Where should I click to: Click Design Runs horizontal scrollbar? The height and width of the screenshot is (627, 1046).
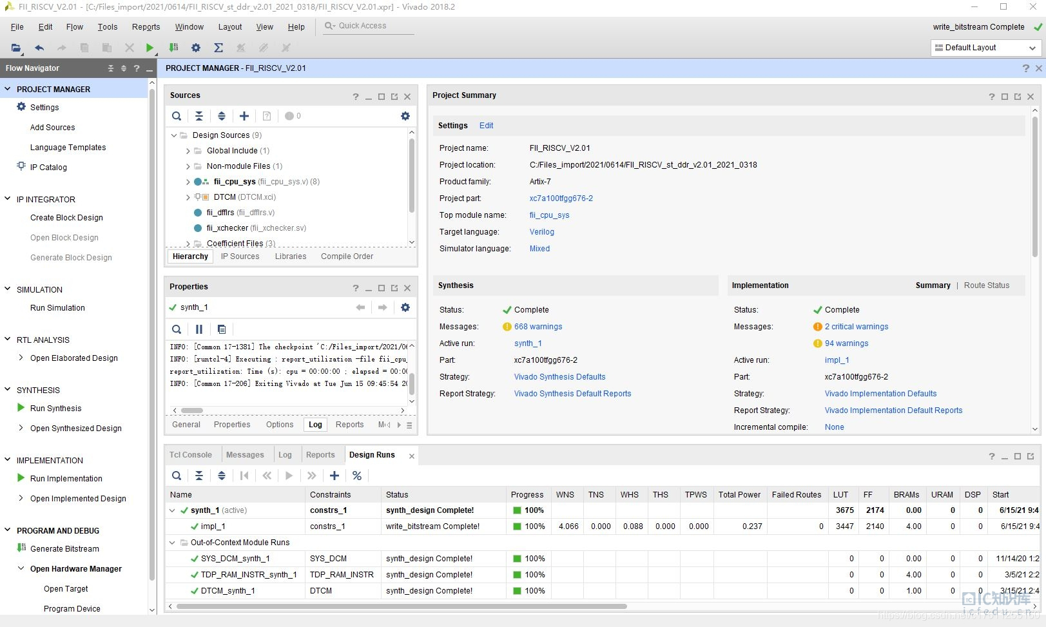click(x=402, y=606)
